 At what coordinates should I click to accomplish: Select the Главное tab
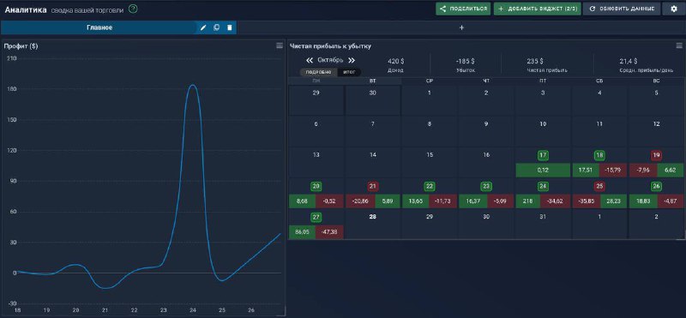click(x=99, y=27)
